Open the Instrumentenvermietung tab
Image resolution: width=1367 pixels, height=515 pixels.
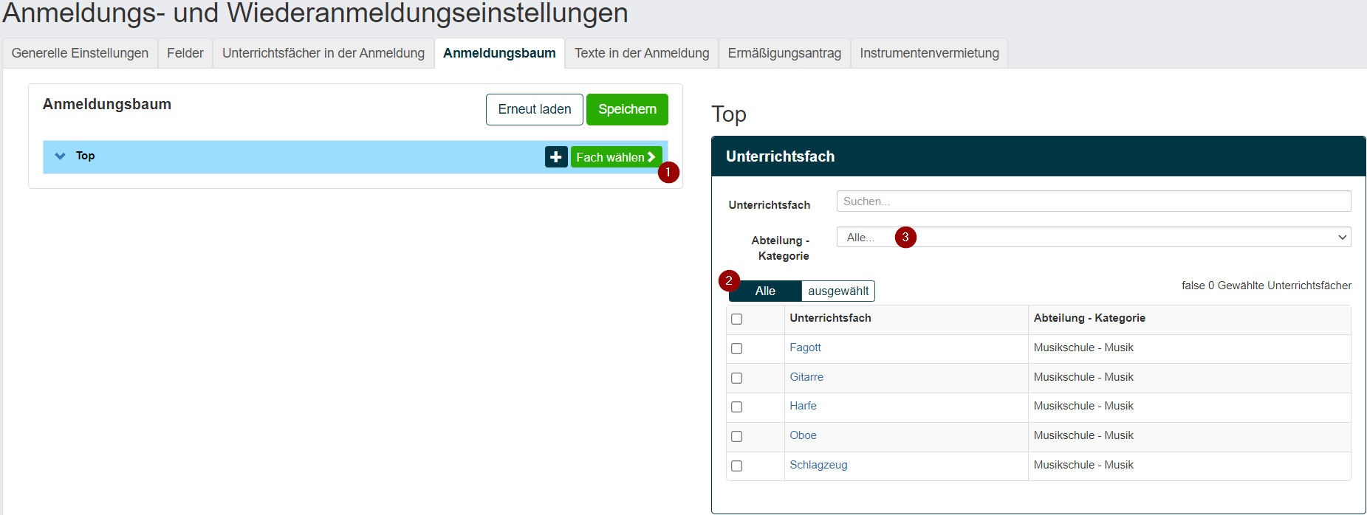click(929, 53)
